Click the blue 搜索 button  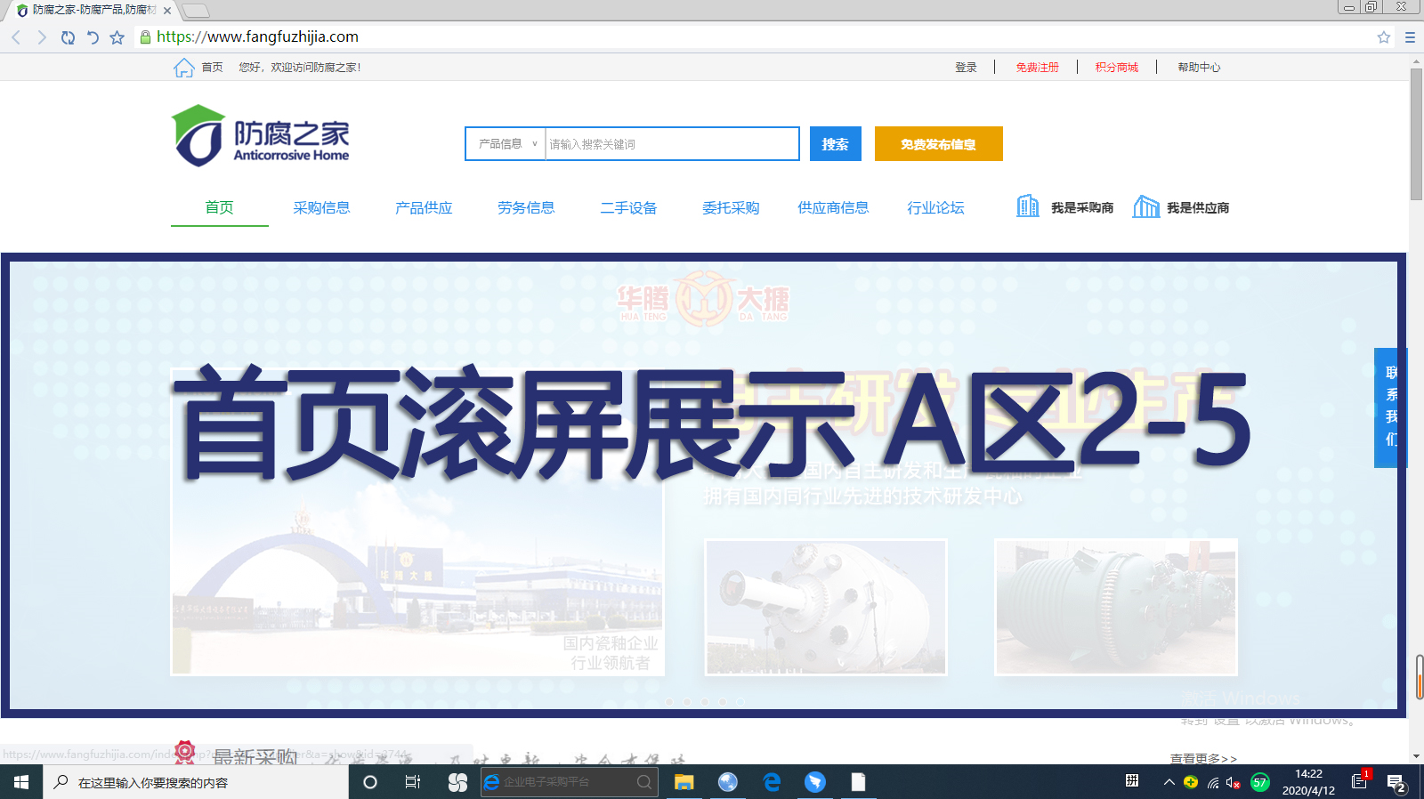pos(835,144)
